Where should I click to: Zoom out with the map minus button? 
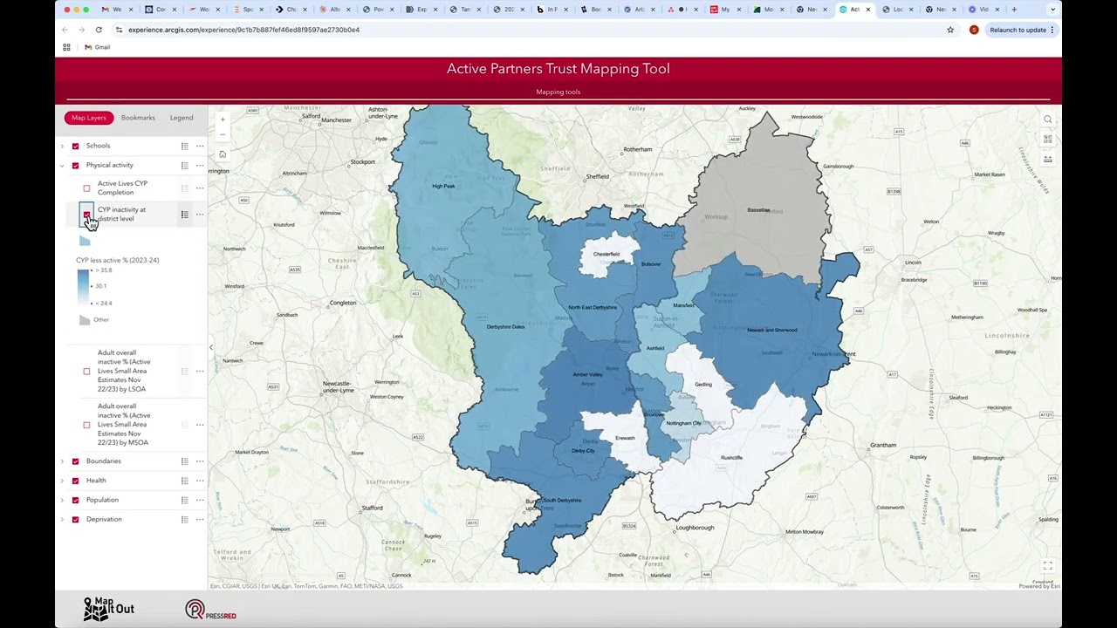223,134
